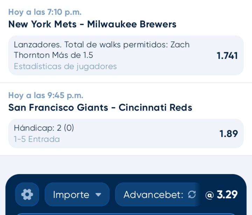The width and height of the screenshot is (252, 215).
Task: Expand the Importe dropdown
Action: 77,194
